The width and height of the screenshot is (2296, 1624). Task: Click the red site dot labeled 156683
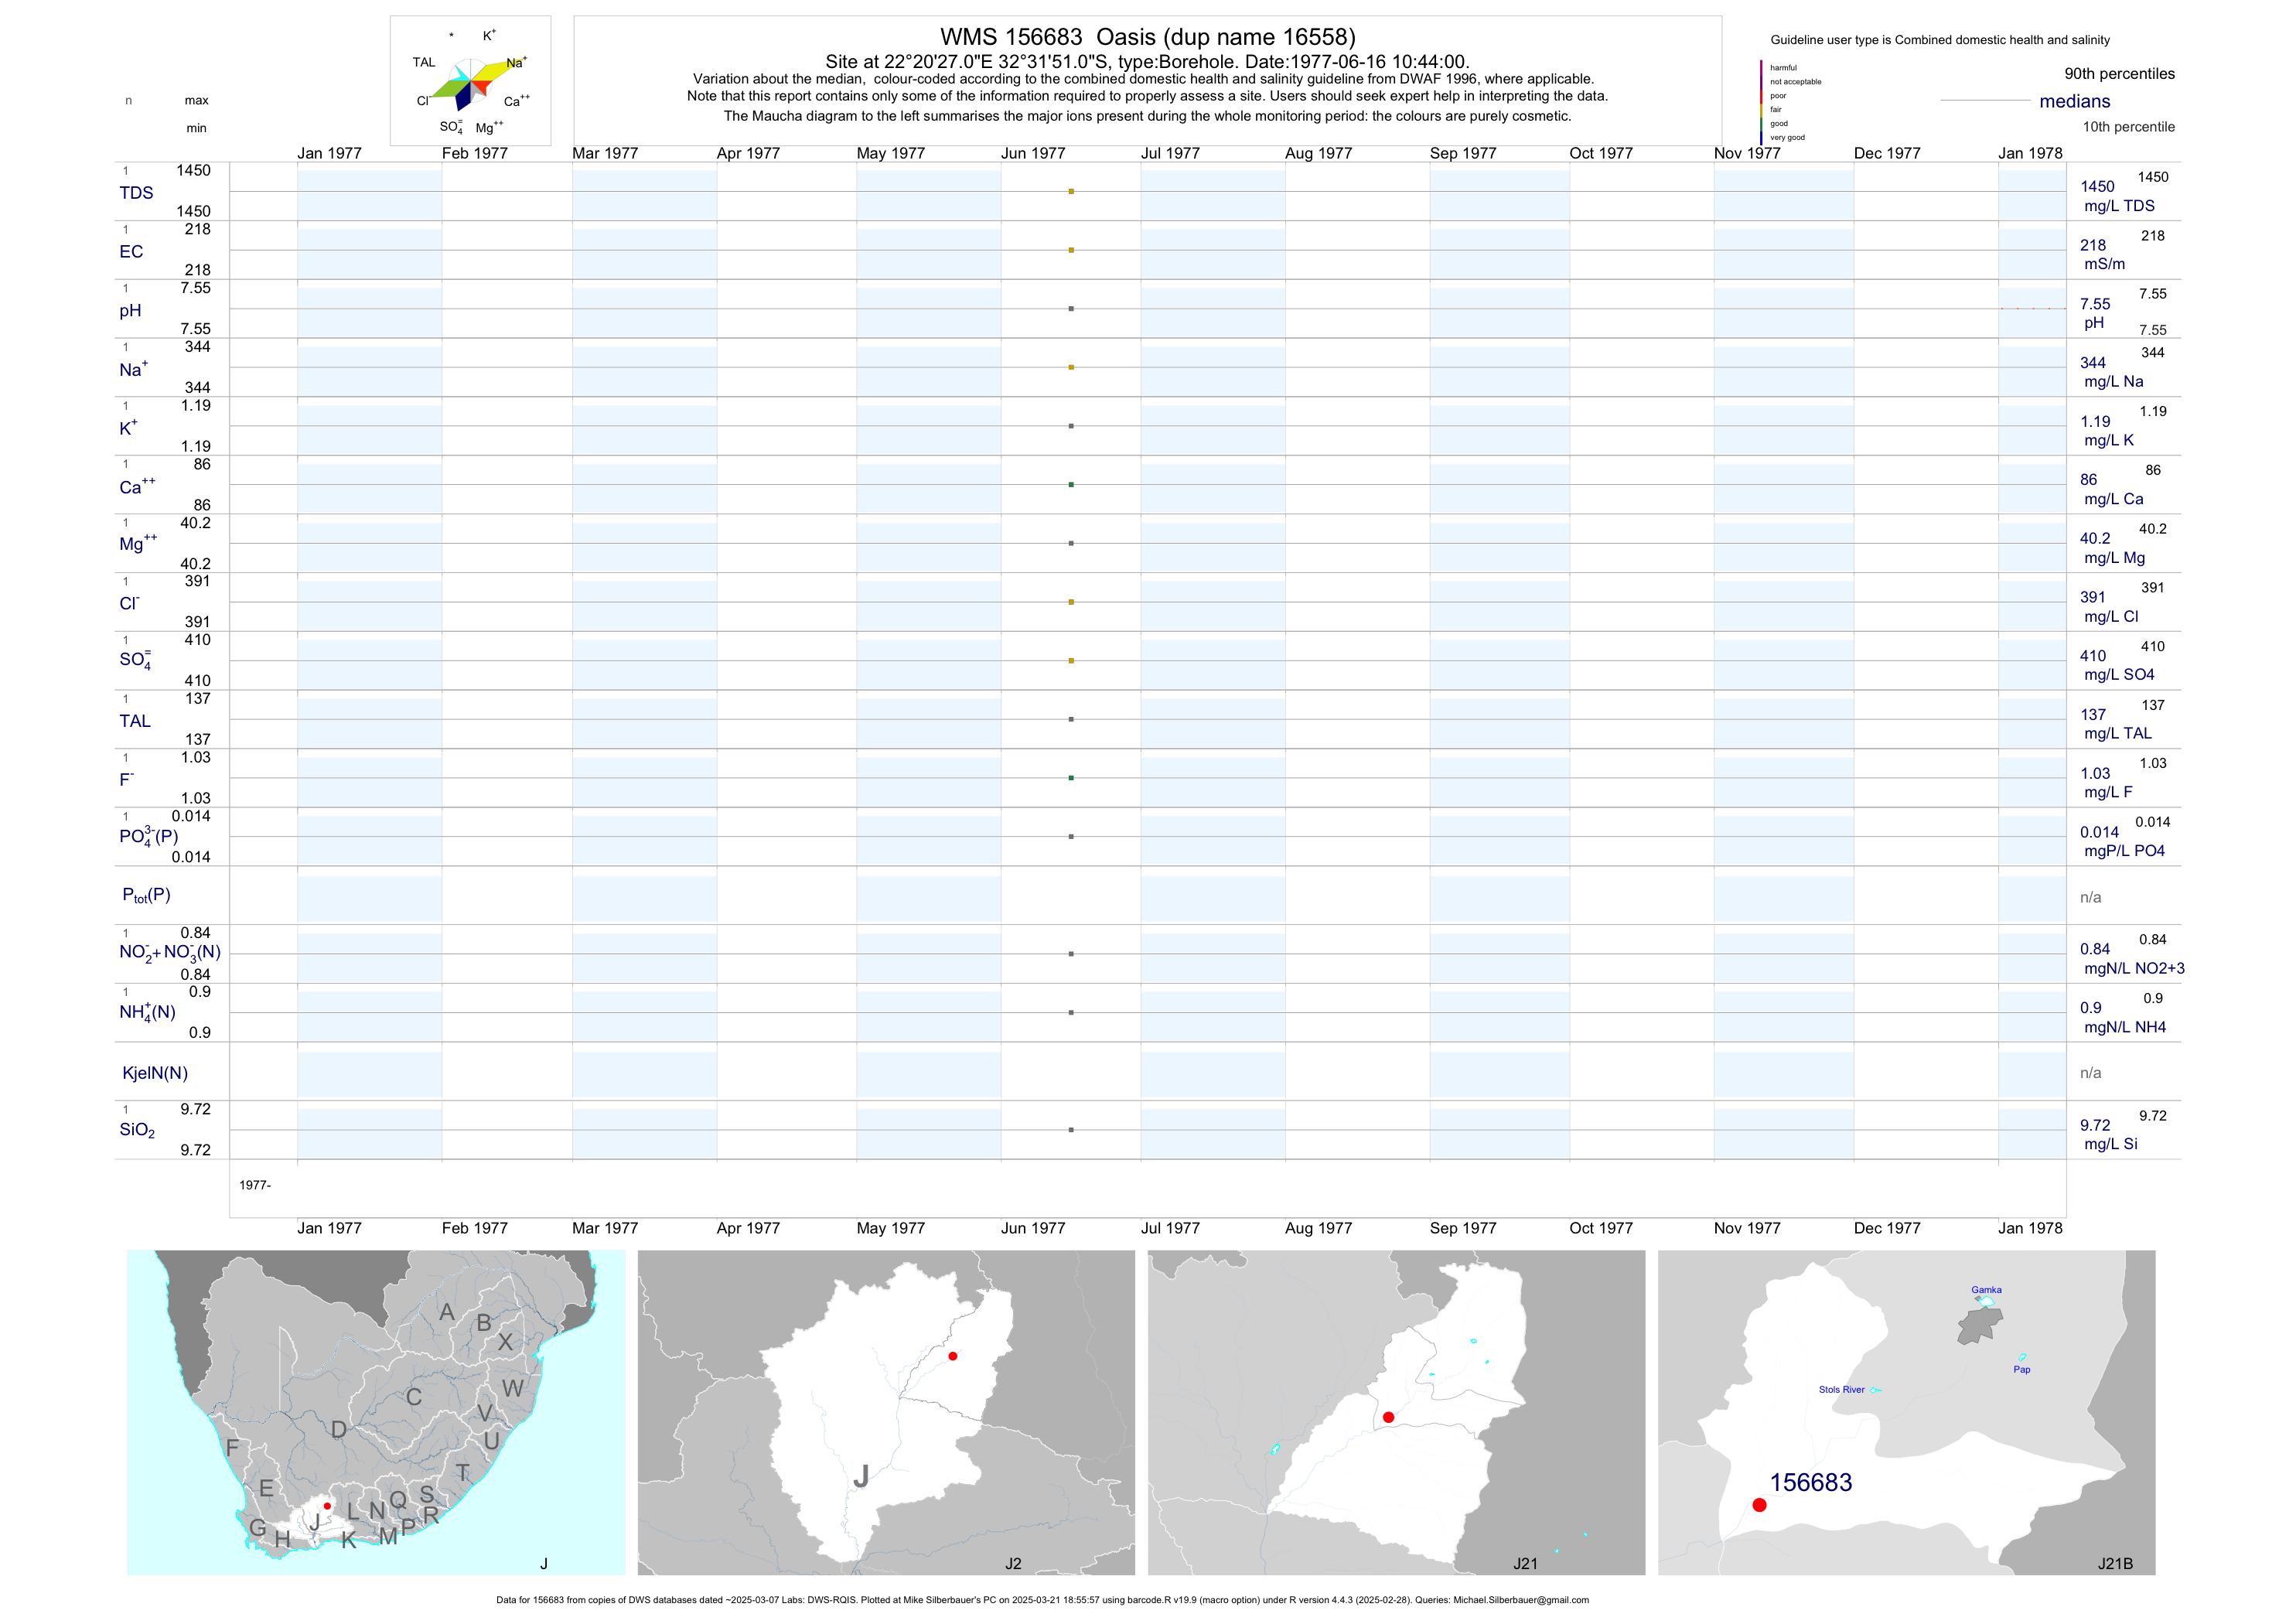tap(1759, 1505)
